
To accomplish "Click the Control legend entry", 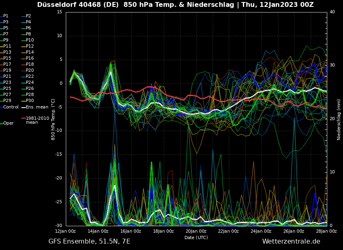I will [11, 107].
